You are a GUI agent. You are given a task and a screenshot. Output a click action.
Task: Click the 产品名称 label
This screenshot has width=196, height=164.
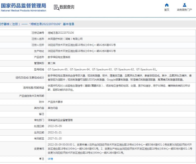39,57
